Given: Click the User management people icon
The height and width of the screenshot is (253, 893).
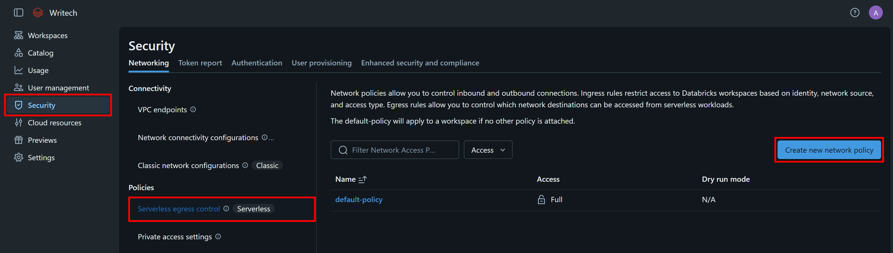Looking at the screenshot, I should click(18, 88).
